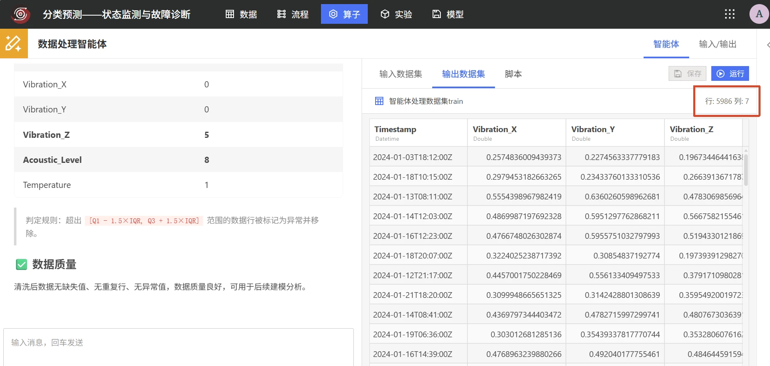The height and width of the screenshot is (366, 770).
Task: Select the Vibration_X row in the outlier table
Action: (x=179, y=84)
